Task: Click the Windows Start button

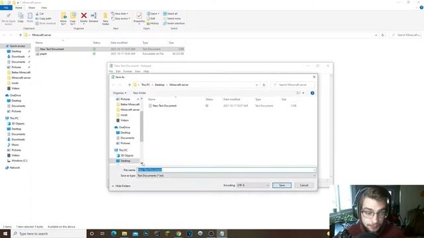Action: point(5,233)
